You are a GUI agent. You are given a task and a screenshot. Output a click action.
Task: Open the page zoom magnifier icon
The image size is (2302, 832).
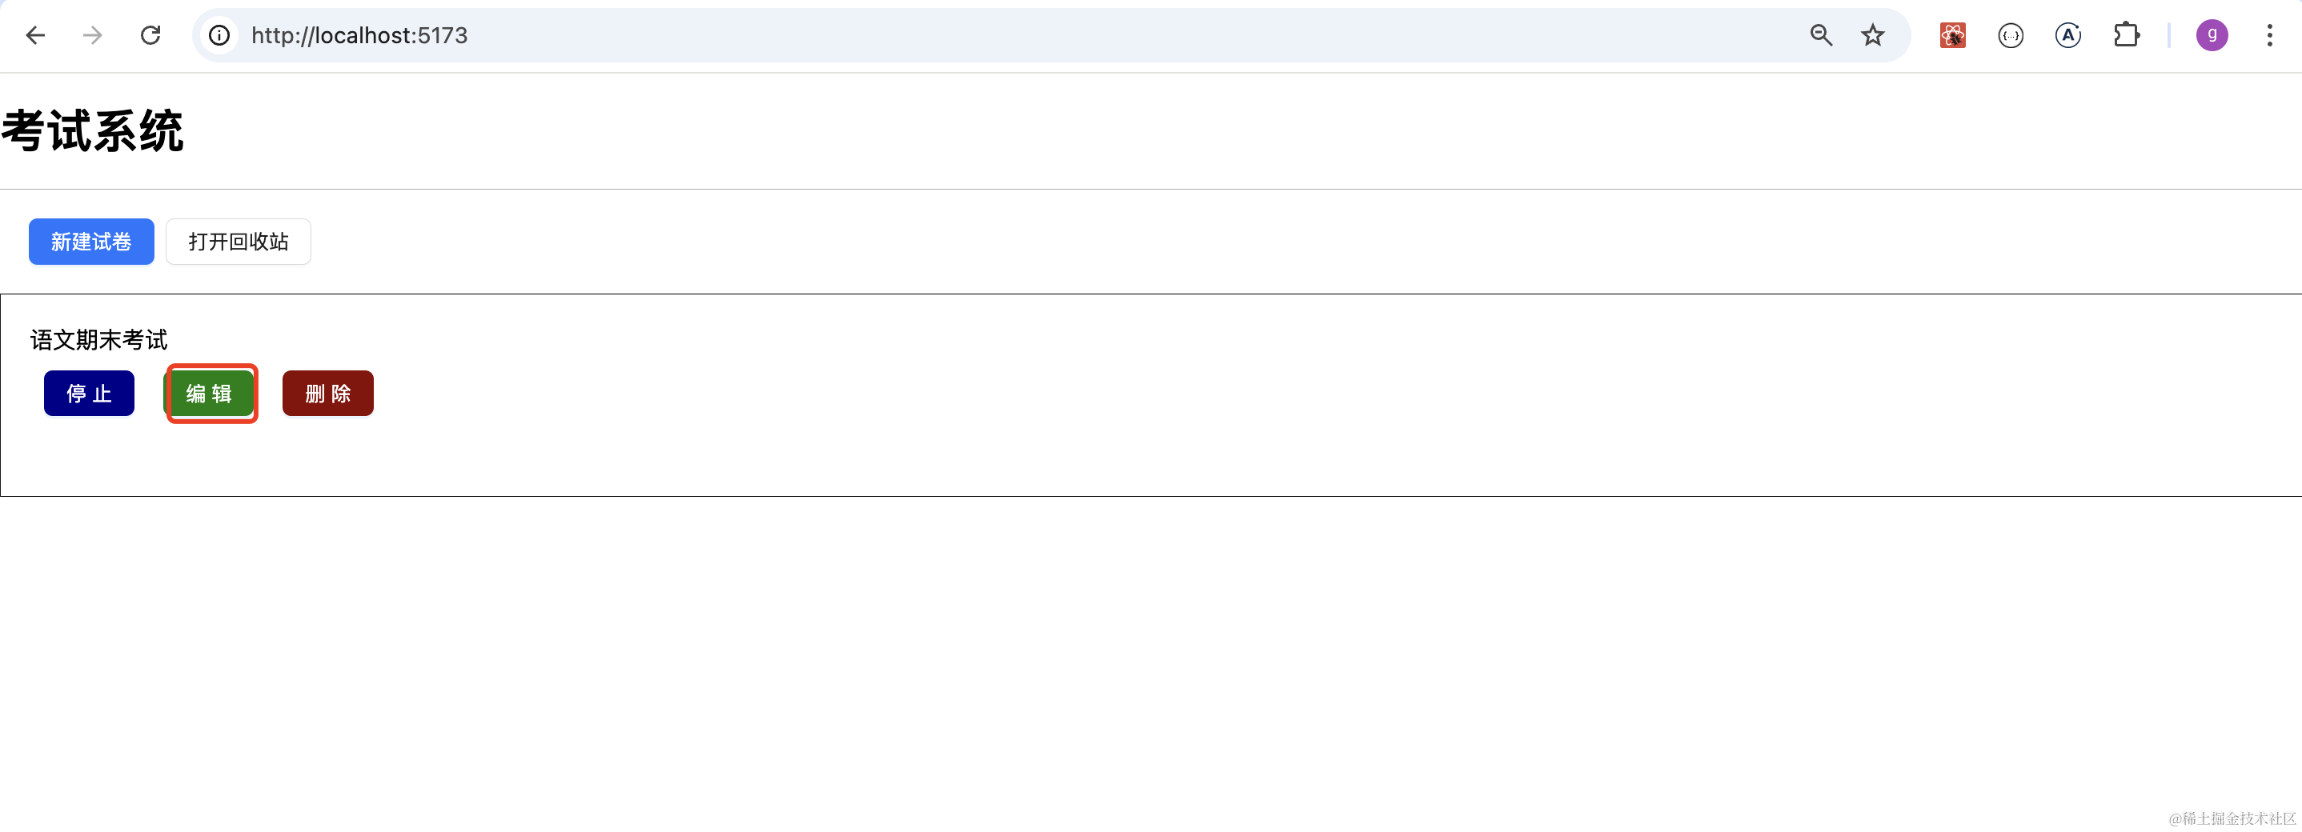[x=1820, y=36]
